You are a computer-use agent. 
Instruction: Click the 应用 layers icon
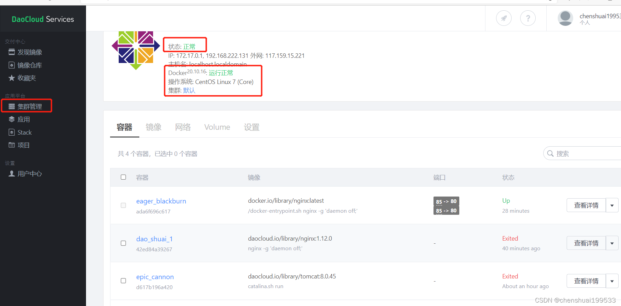pos(12,119)
